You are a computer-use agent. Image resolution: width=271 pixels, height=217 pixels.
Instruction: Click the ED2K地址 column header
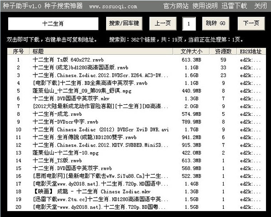(251, 52)
